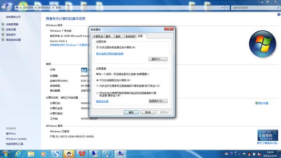Open Action Center flag tray icon
Screen dimensions: 281x158
244,154
